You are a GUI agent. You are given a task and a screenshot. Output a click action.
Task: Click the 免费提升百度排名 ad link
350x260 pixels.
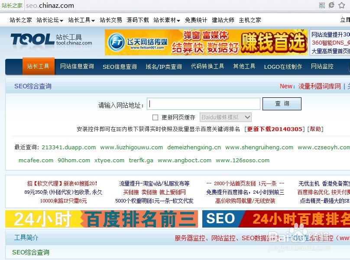(245, 192)
